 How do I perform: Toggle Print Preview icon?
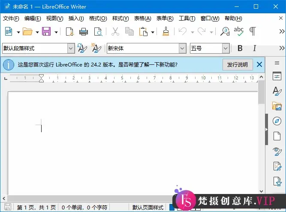tap(98, 32)
